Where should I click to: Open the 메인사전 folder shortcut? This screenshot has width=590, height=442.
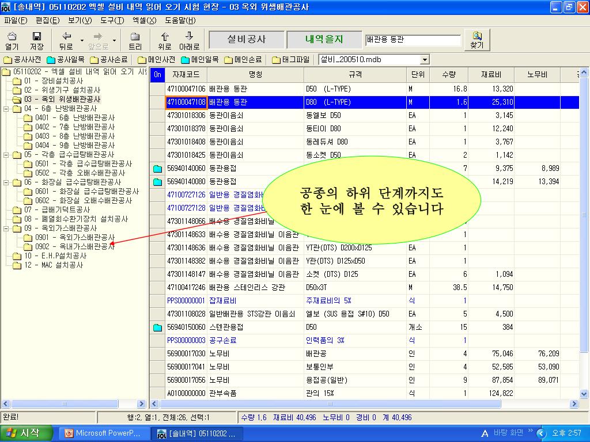pos(157,60)
